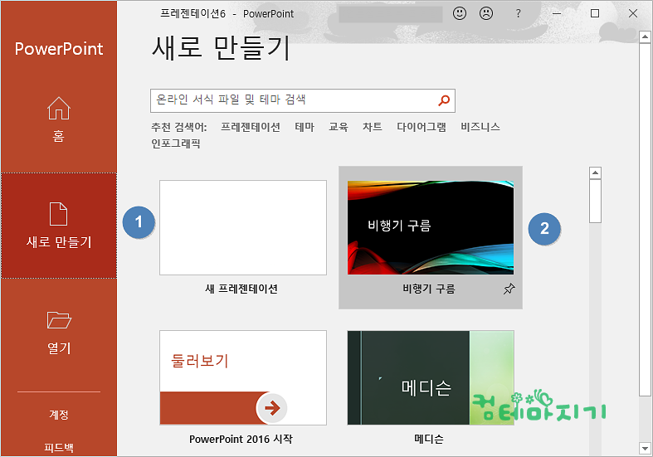The width and height of the screenshot is (653, 457).
Task: Click outer window scroll-down arrow
Action: point(645,448)
